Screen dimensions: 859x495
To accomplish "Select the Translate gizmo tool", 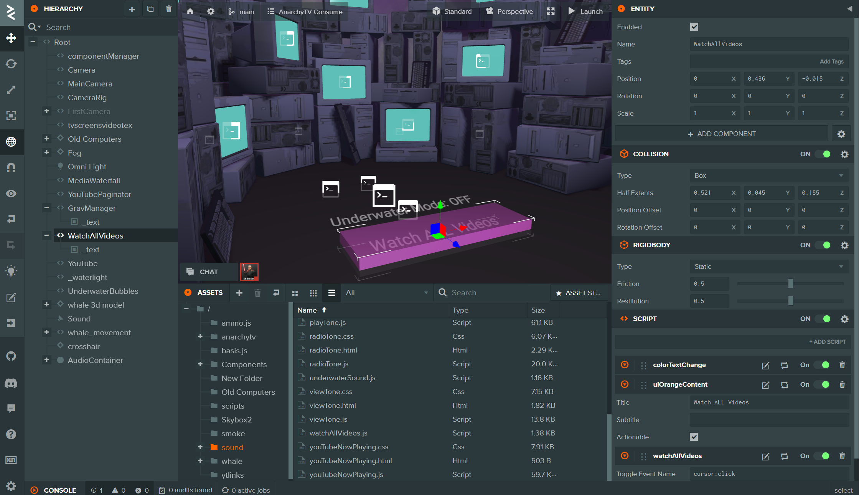I will tap(11, 38).
